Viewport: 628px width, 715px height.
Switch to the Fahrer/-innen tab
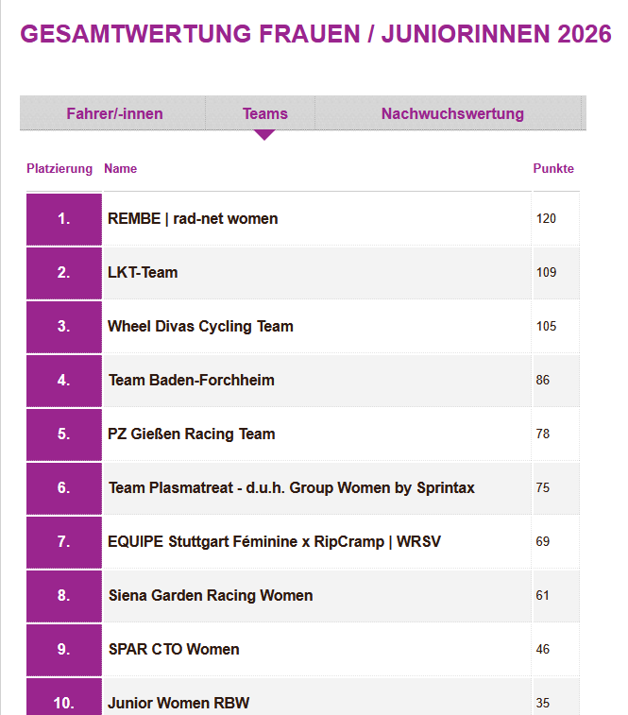(114, 113)
